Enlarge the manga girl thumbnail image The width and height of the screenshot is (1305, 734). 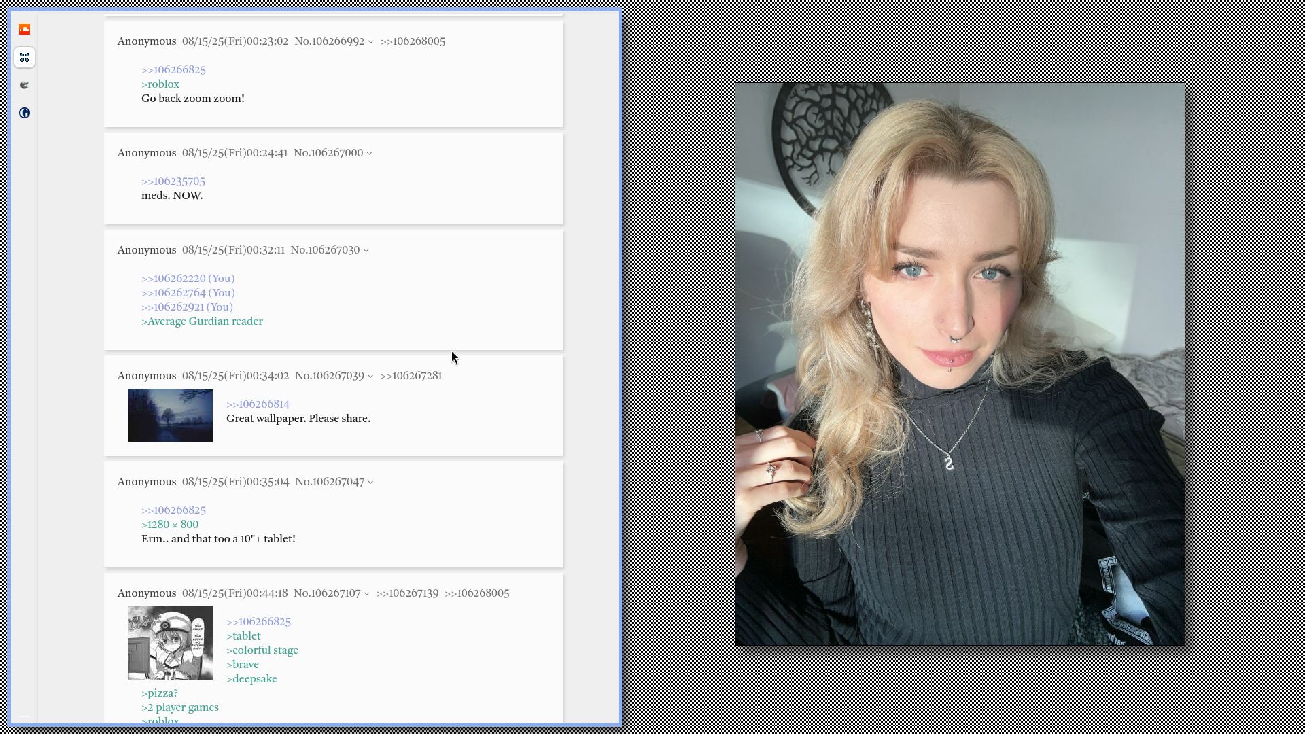click(170, 643)
